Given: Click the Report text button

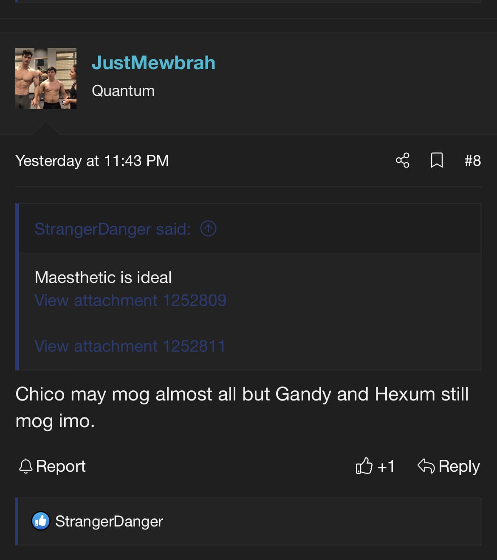Looking at the screenshot, I should pos(61,466).
